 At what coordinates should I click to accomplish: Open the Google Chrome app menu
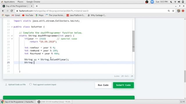click(33, 2)
